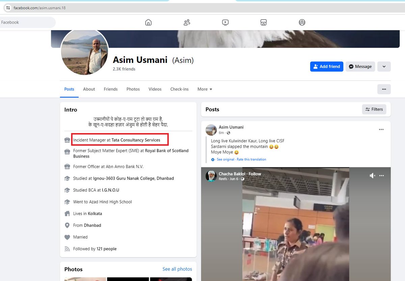Click the Message button
405x281 pixels.
pyautogui.click(x=360, y=67)
